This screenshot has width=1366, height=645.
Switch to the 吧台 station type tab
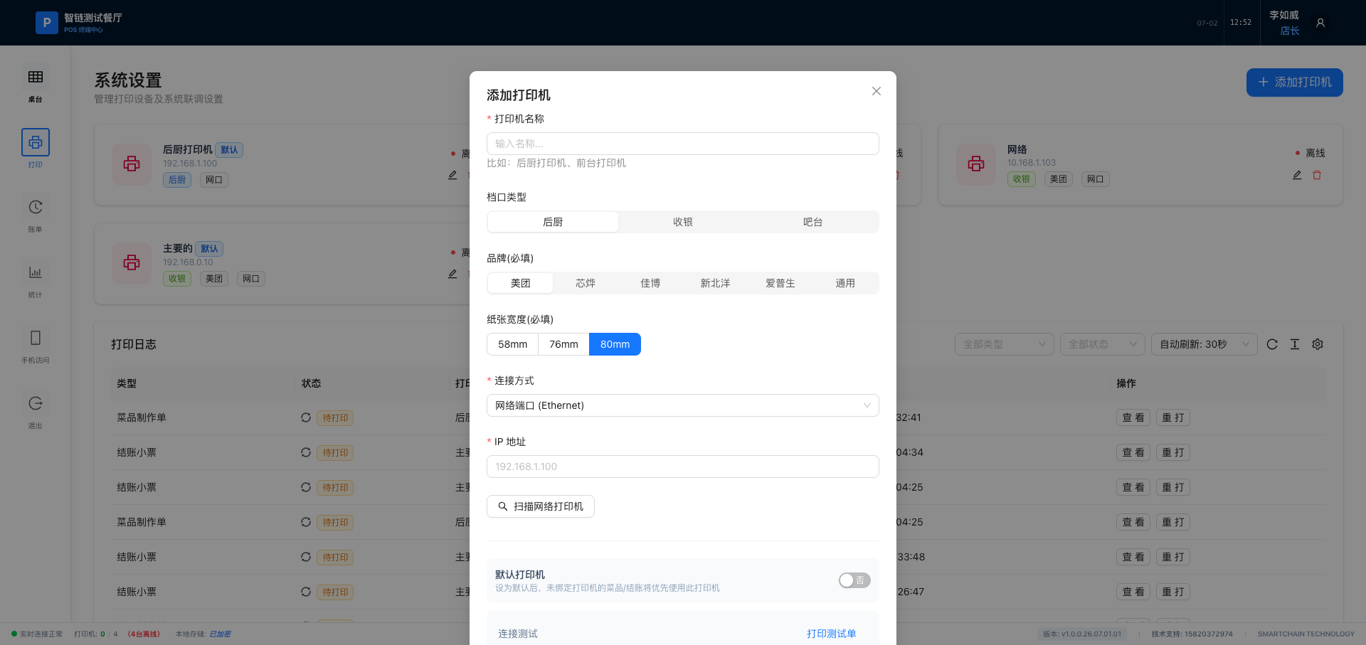click(813, 222)
